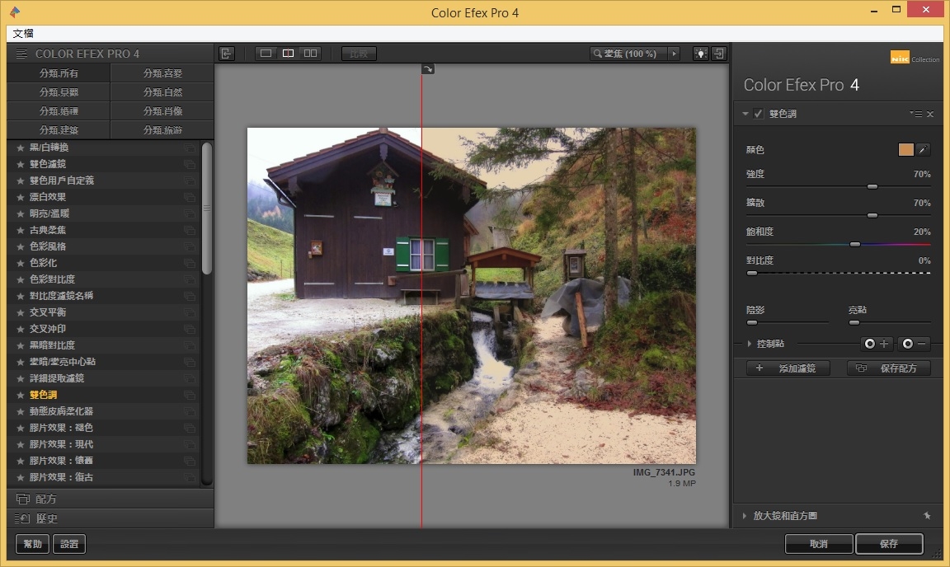Switch to split preview mode
Viewport: 950px width, 567px height.
pos(289,54)
